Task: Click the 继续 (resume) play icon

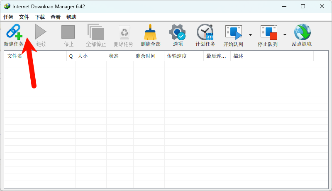Action: pos(41,32)
